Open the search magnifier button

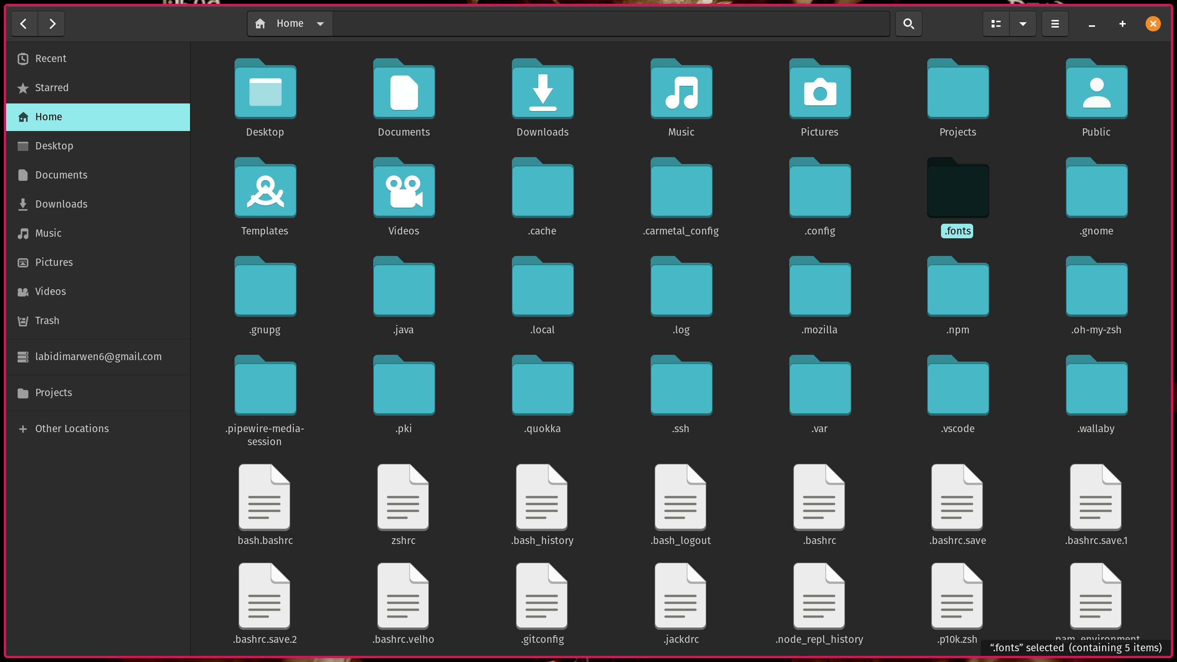(x=908, y=23)
